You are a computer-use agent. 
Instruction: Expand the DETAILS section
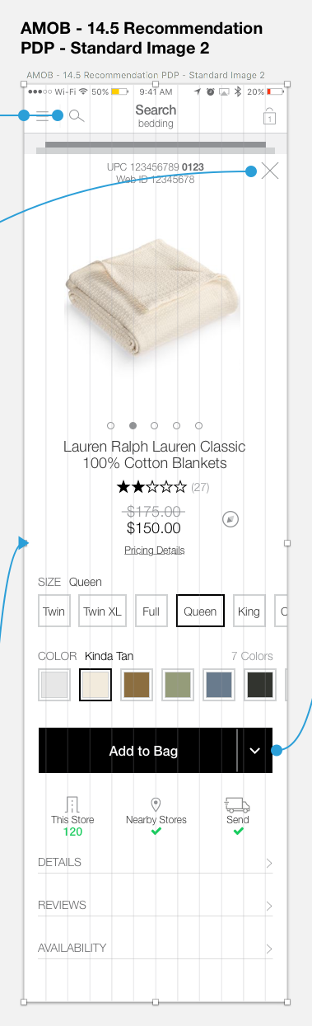click(156, 862)
